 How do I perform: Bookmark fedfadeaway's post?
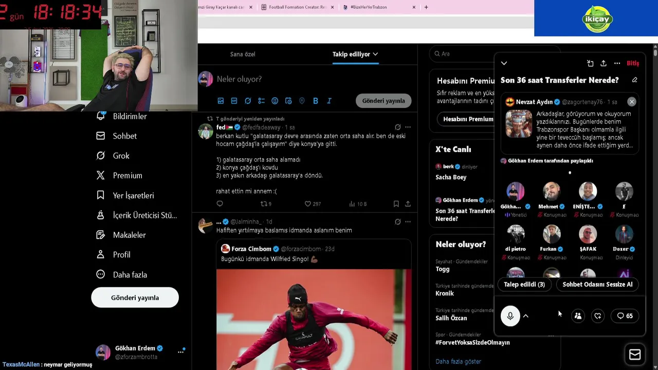[x=396, y=204]
